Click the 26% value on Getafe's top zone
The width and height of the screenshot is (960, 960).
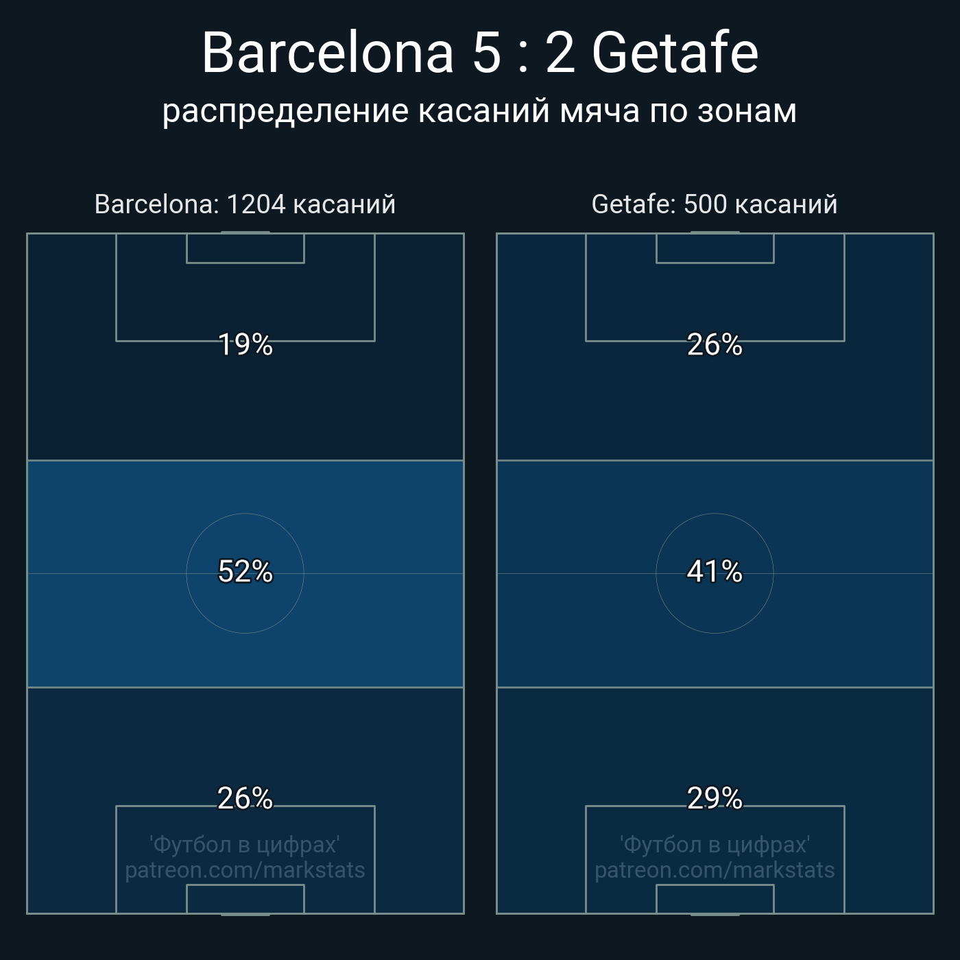click(715, 344)
